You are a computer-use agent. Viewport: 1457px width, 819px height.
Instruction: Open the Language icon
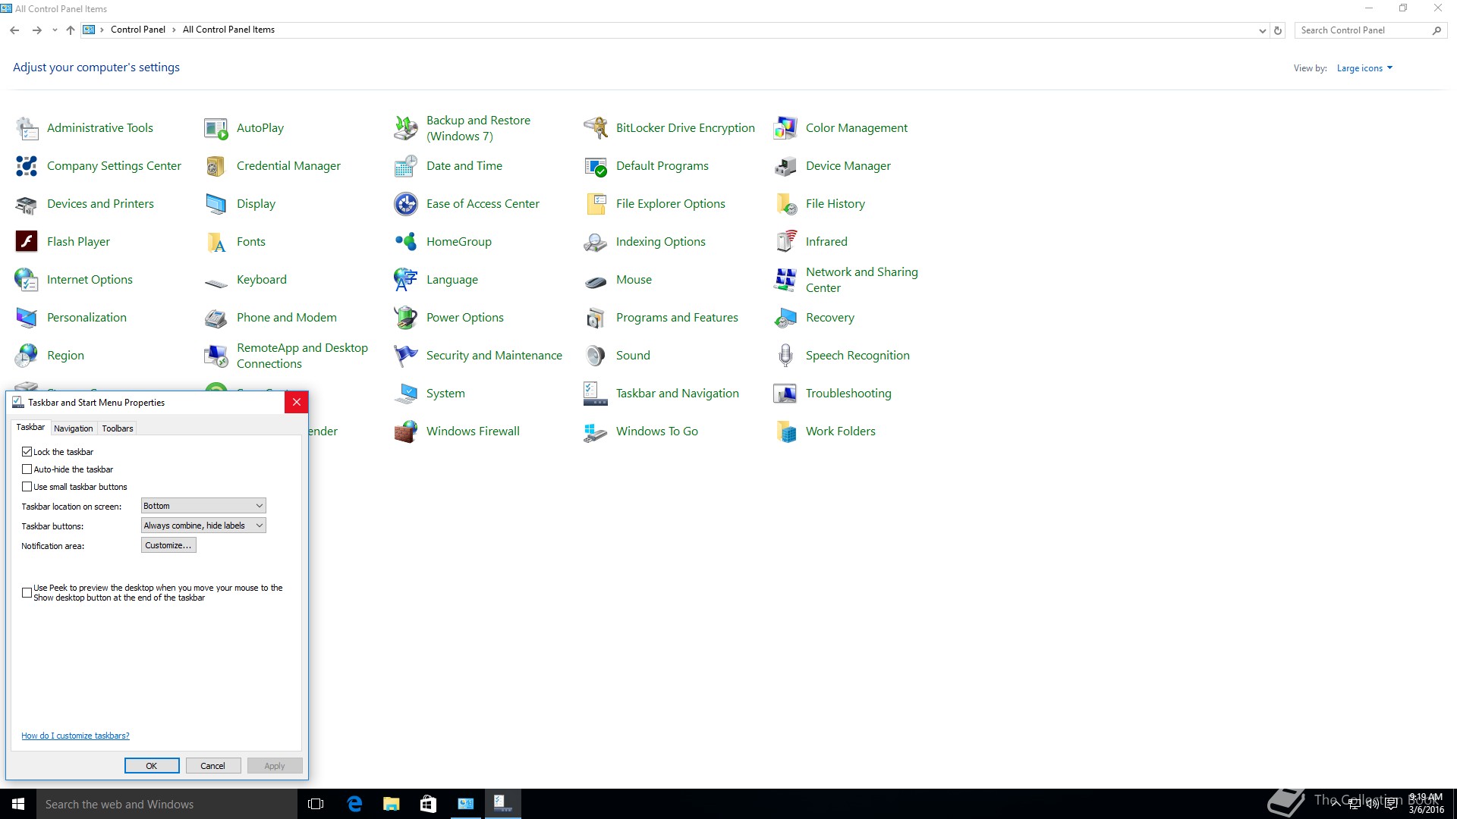coord(406,280)
